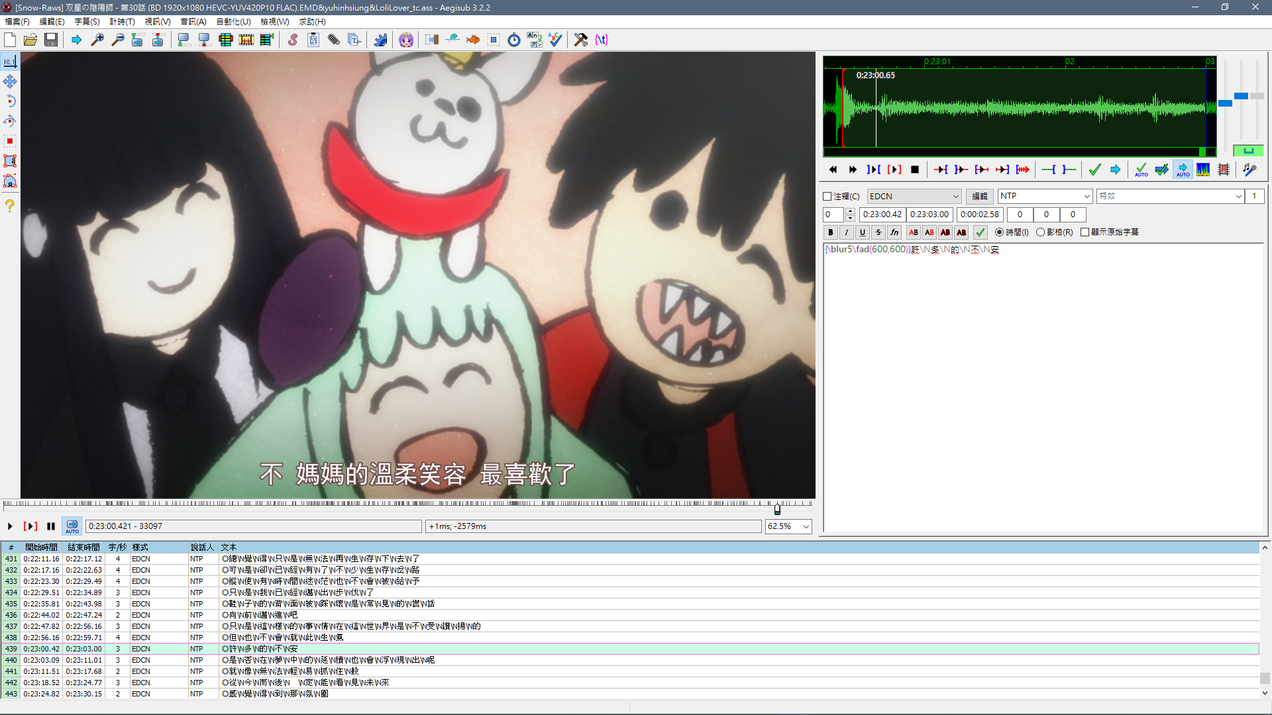Open the Automation scripts manager icon
Viewport: 1272px width, 715px height.
380,40
